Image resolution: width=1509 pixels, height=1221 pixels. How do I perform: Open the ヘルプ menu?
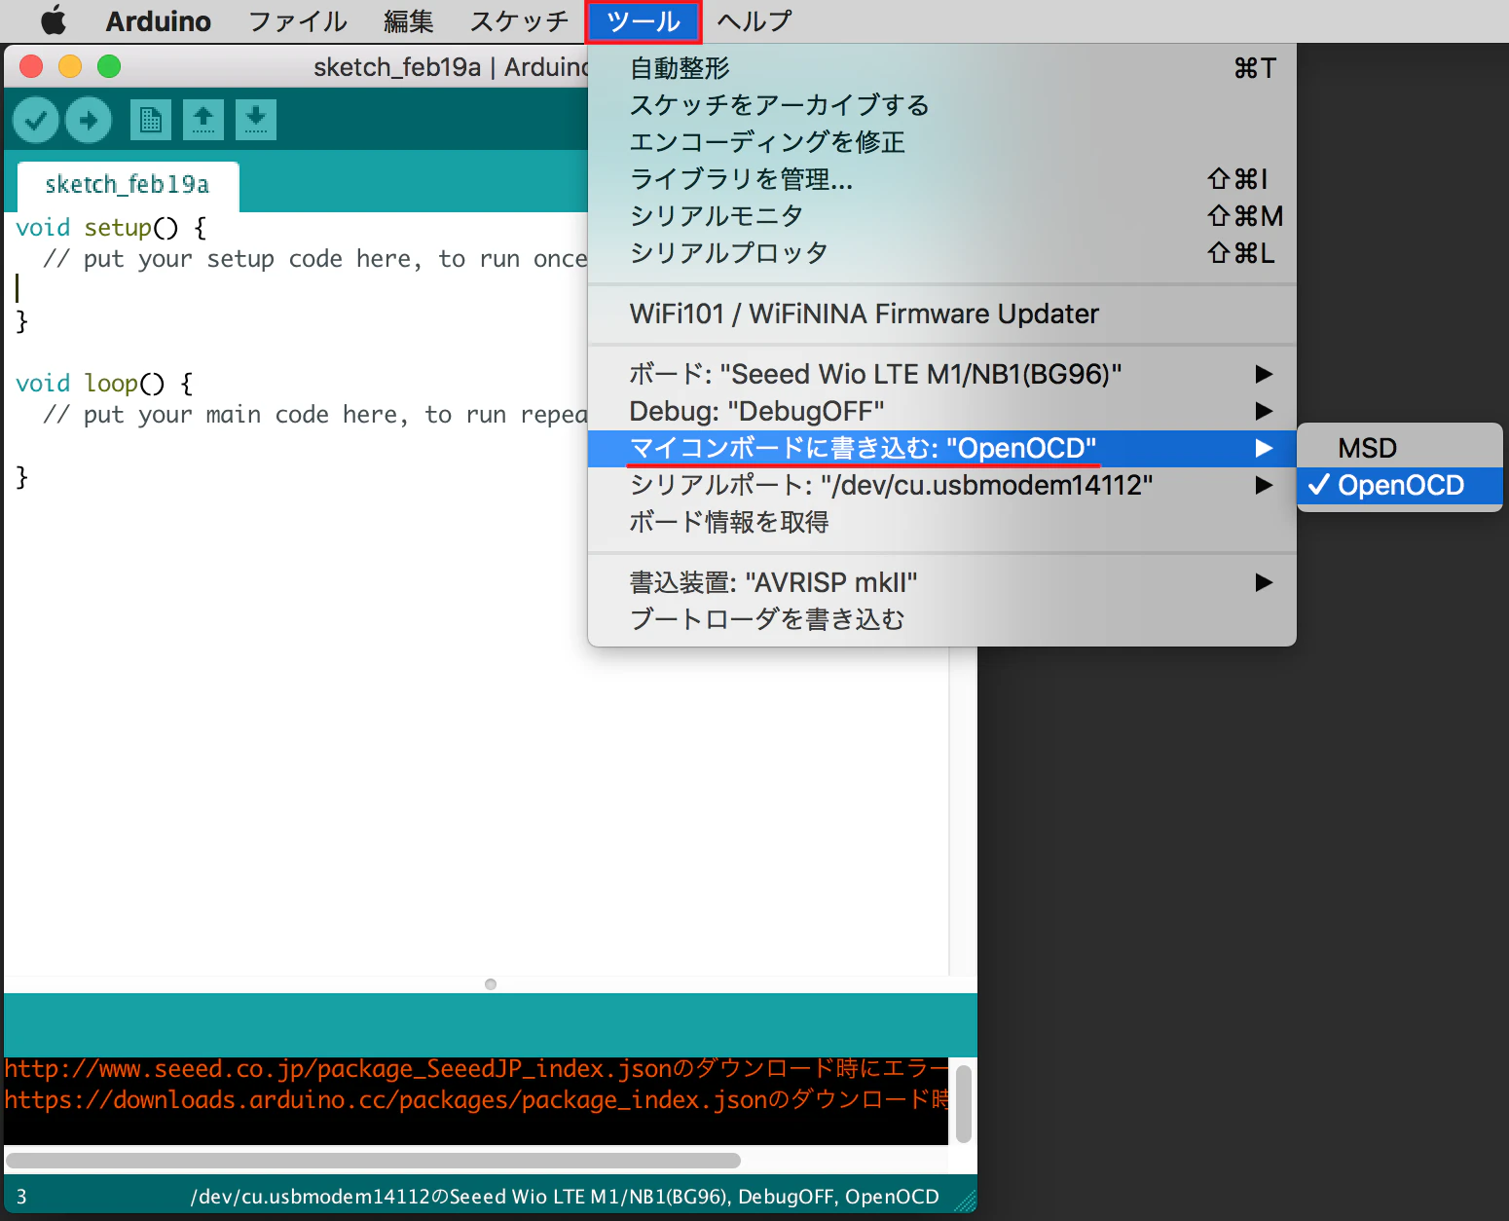(754, 20)
